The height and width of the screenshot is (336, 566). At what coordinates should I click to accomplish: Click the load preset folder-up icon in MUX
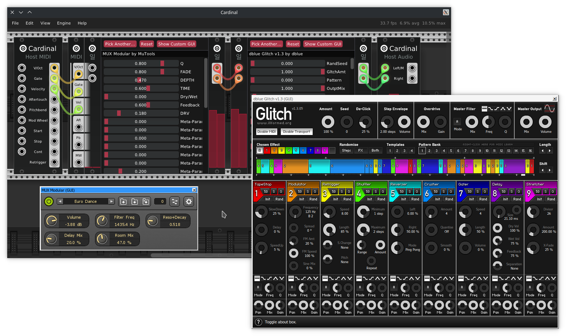pos(123,201)
